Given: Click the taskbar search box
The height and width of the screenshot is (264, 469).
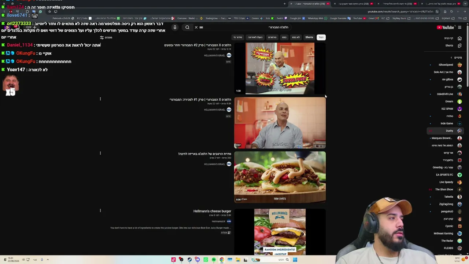Looking at the screenshot, I should (x=270, y=260).
